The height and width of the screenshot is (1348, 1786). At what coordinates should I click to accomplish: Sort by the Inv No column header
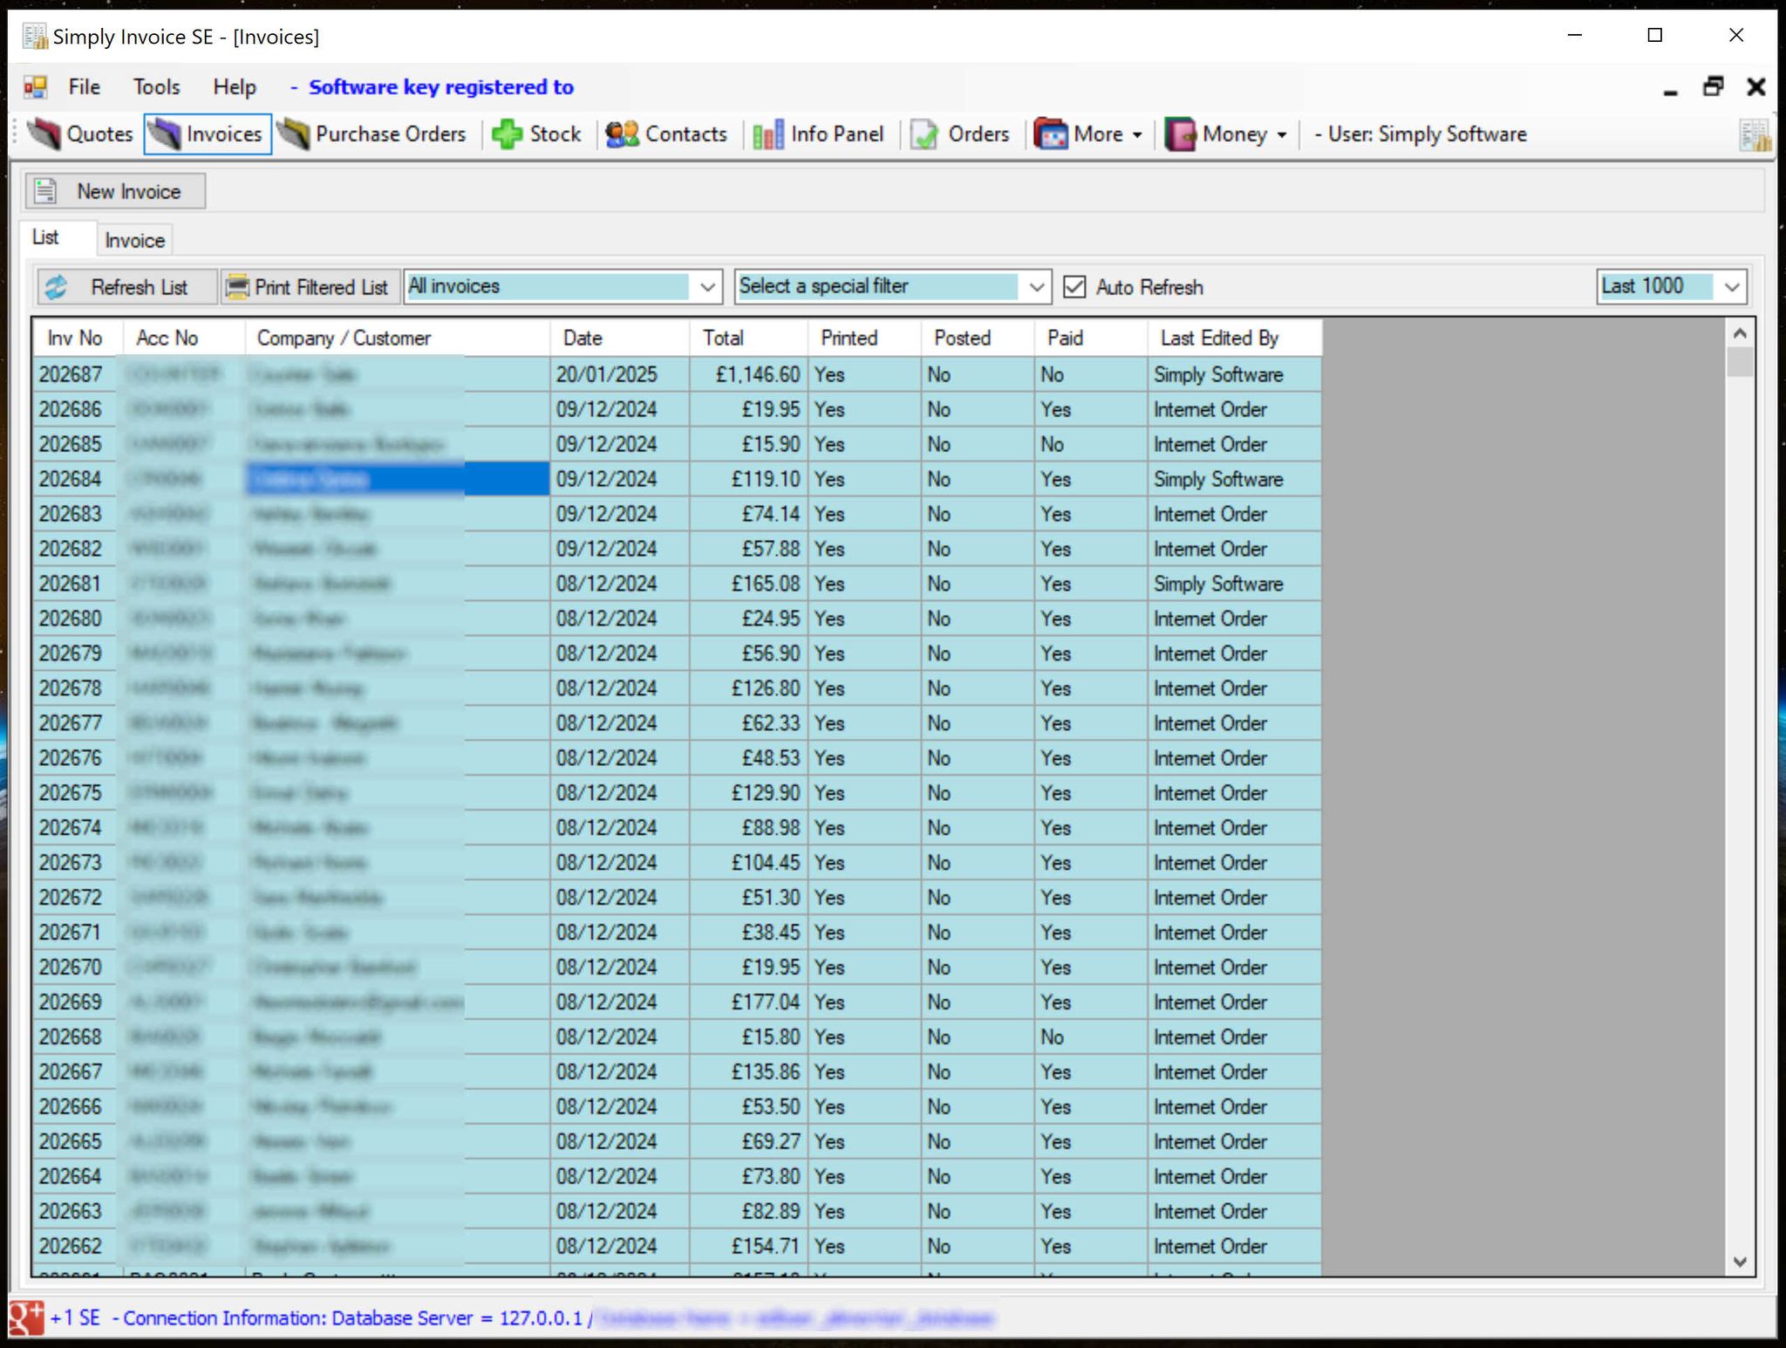(x=78, y=339)
